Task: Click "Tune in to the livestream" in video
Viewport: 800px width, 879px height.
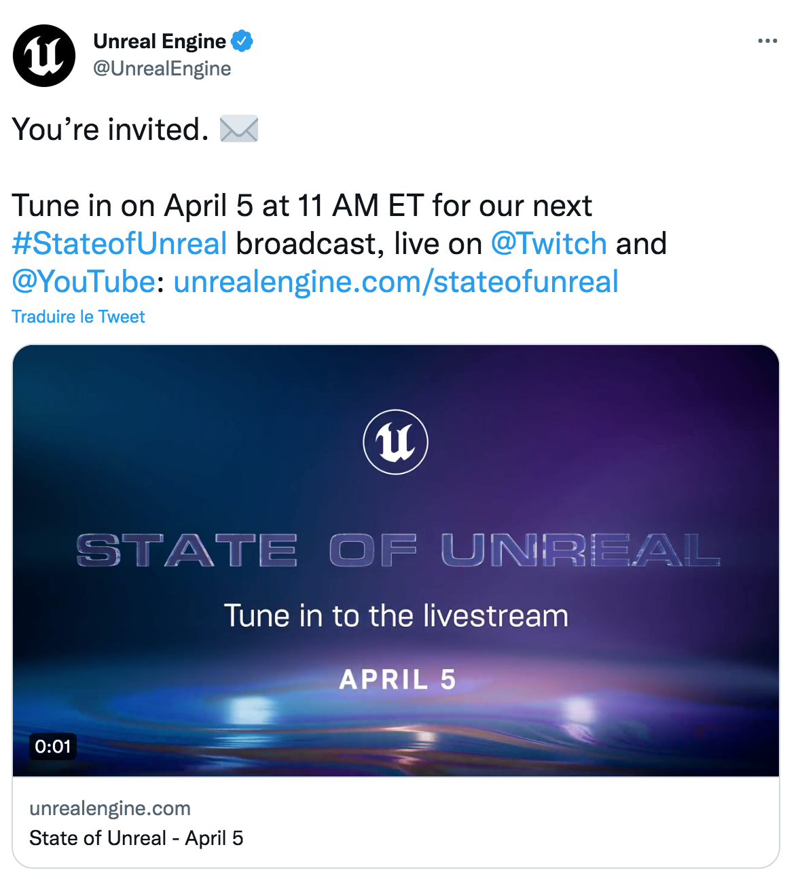Action: (x=396, y=616)
